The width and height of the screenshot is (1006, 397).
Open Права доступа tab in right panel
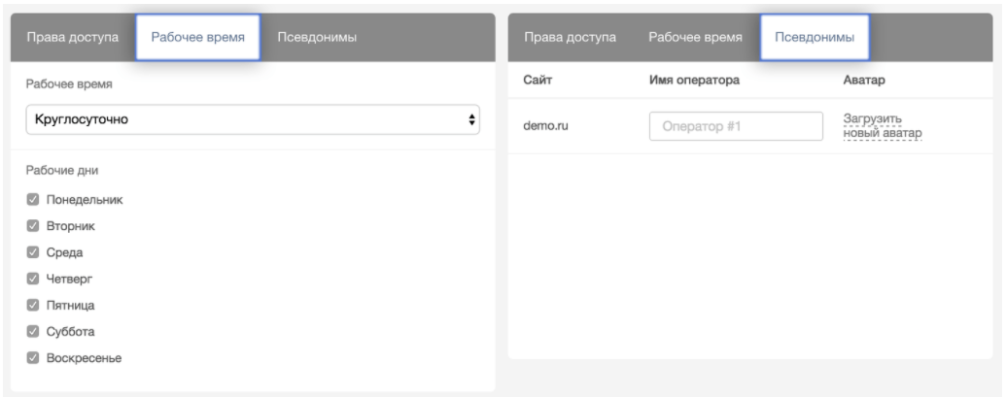pyautogui.click(x=570, y=37)
